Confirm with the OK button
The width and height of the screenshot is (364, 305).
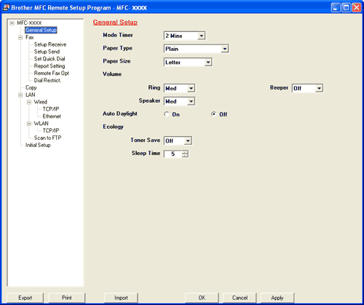[202, 298]
